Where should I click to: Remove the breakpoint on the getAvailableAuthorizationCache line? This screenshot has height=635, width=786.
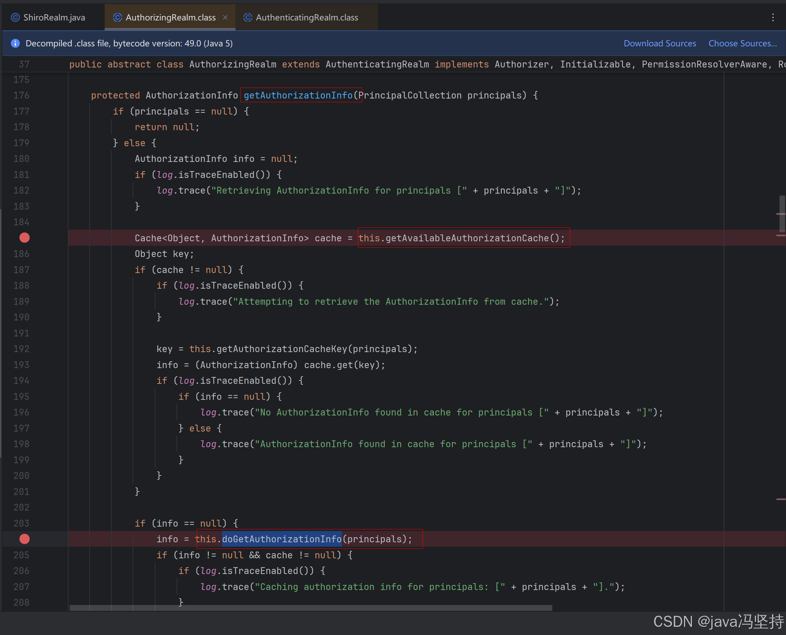pos(25,238)
